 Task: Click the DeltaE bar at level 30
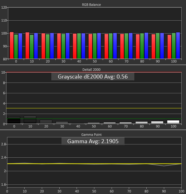(62, 123)
